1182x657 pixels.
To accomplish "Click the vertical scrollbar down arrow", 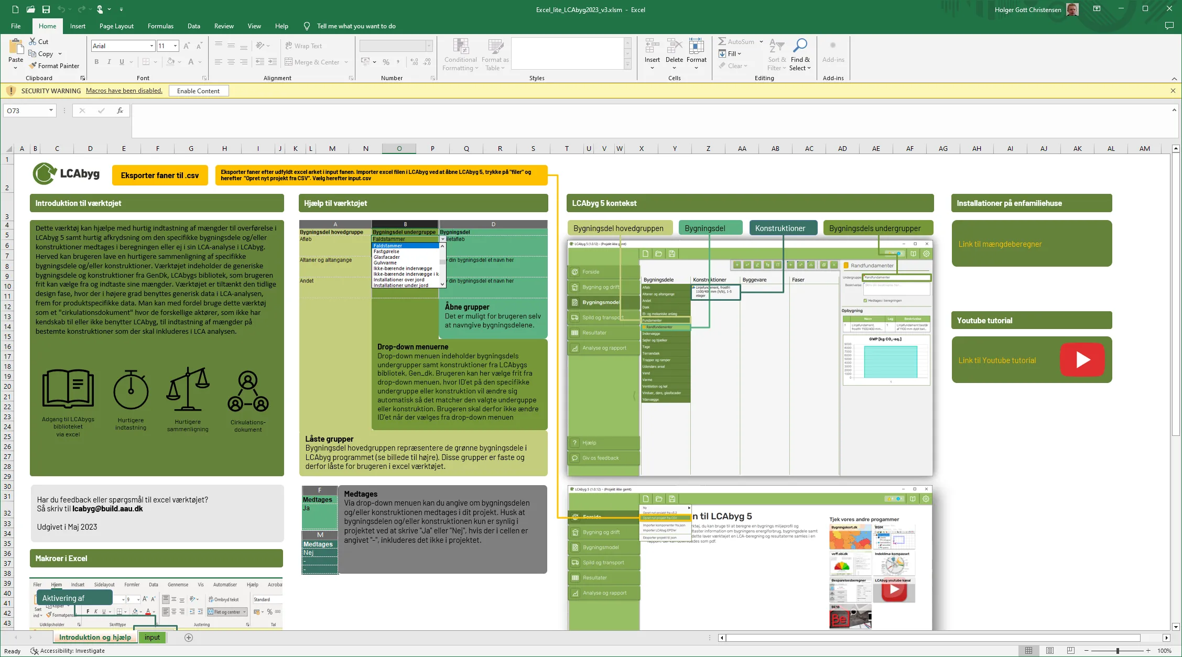I will coord(1176,627).
